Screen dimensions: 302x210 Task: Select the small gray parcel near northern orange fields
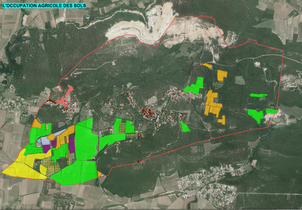[x=196, y=64]
